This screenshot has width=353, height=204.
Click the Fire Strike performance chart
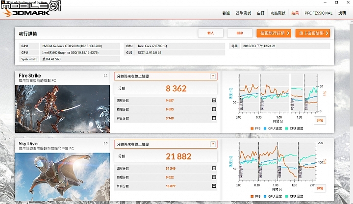278,93
